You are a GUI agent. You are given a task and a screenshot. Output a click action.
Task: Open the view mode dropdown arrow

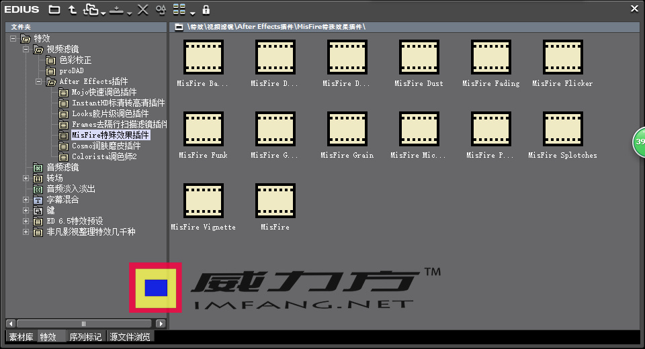click(192, 13)
